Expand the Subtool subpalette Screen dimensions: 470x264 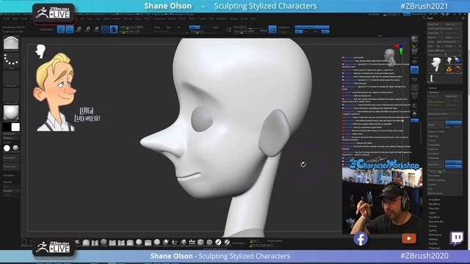tap(433, 88)
